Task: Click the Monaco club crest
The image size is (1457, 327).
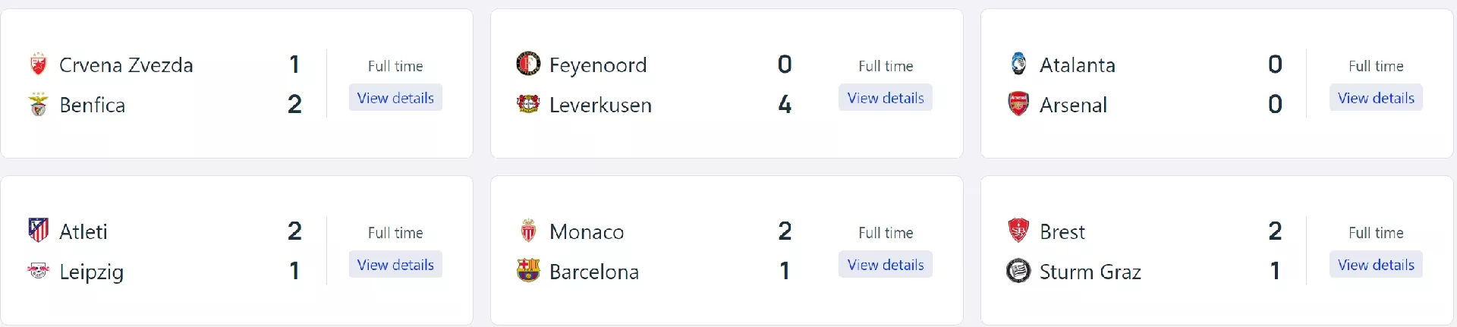Action: [x=528, y=231]
